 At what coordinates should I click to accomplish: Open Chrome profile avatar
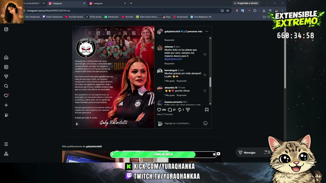point(276,11)
